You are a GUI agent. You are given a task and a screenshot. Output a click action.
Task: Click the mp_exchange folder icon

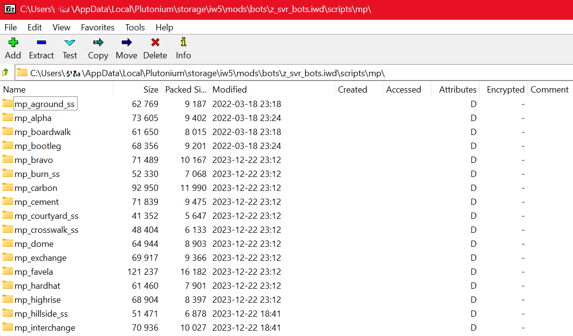click(x=8, y=257)
